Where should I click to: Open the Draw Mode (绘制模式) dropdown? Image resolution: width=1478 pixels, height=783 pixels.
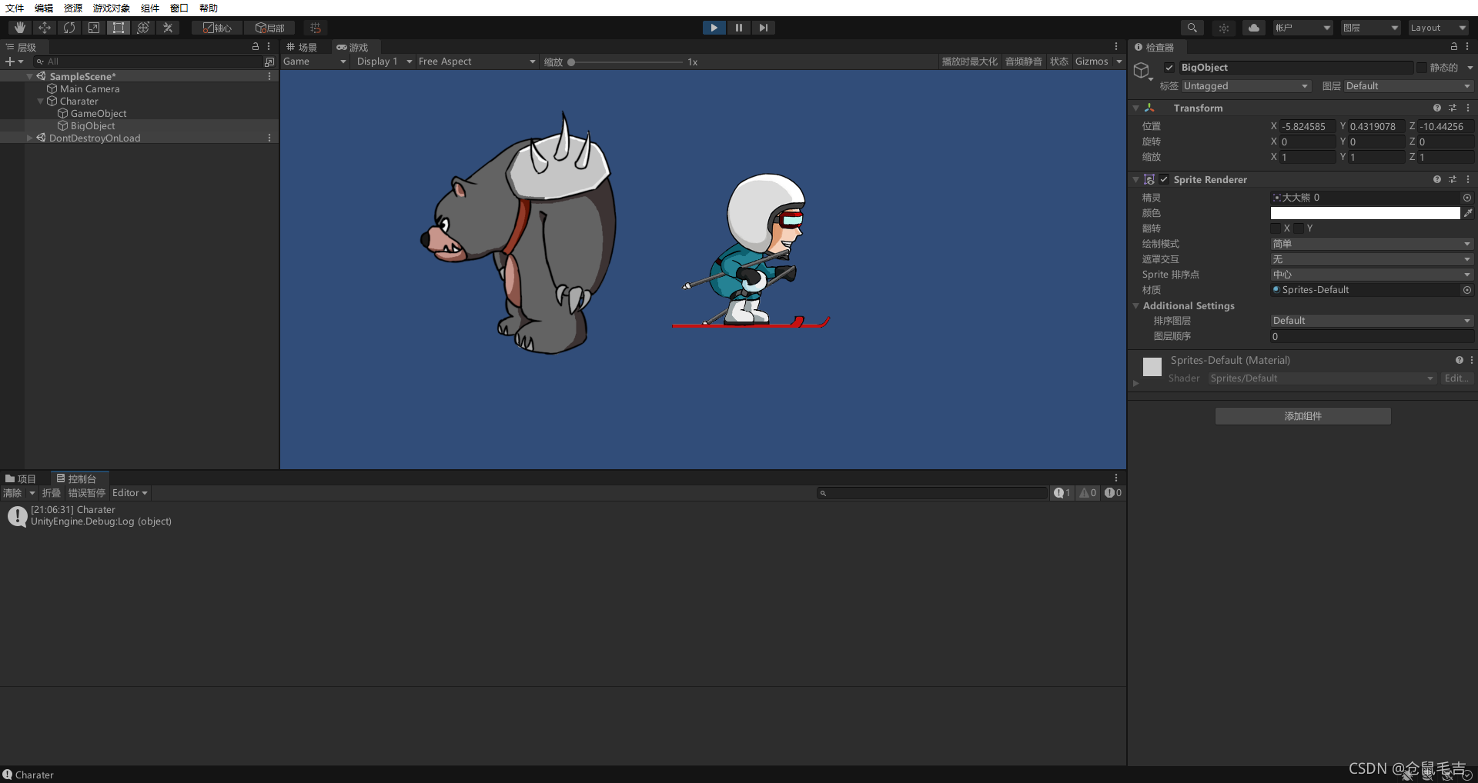click(x=1372, y=244)
